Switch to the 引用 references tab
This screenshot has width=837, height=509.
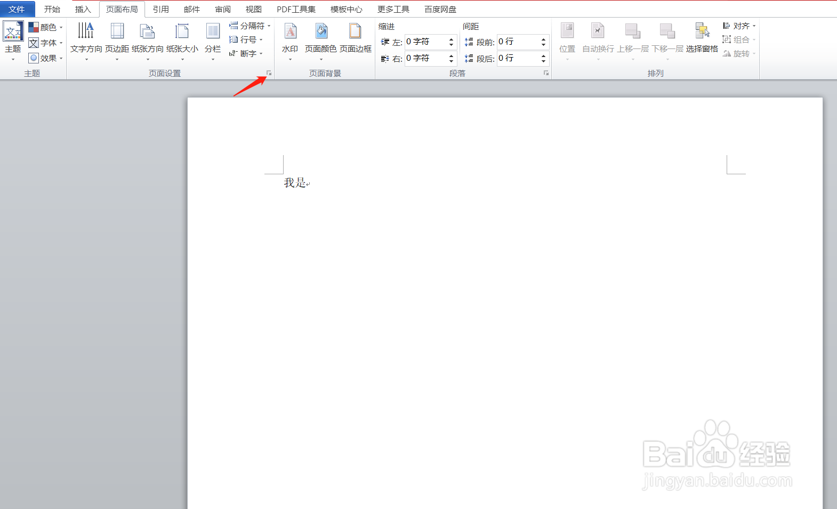(x=161, y=9)
